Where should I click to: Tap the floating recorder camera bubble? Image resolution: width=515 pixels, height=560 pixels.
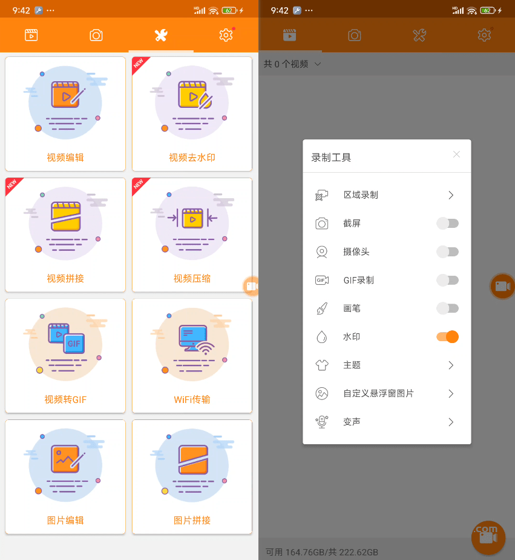coord(502,286)
